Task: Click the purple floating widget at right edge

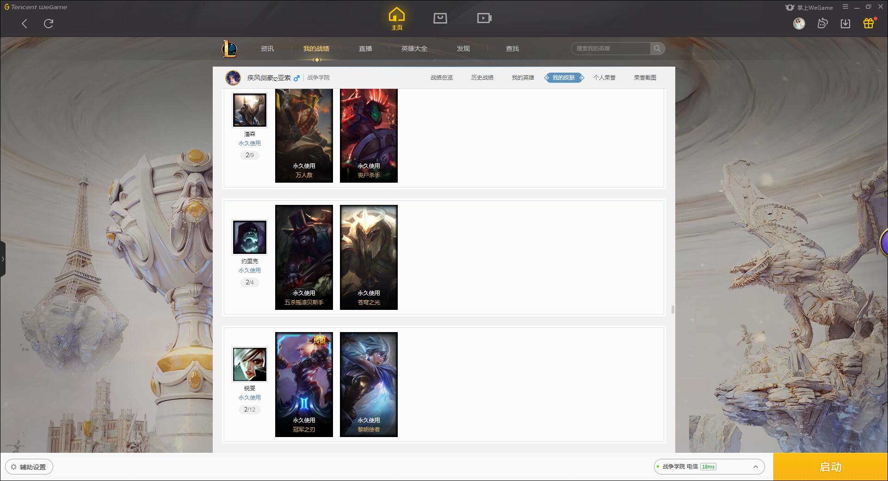Action: pyautogui.click(x=884, y=242)
